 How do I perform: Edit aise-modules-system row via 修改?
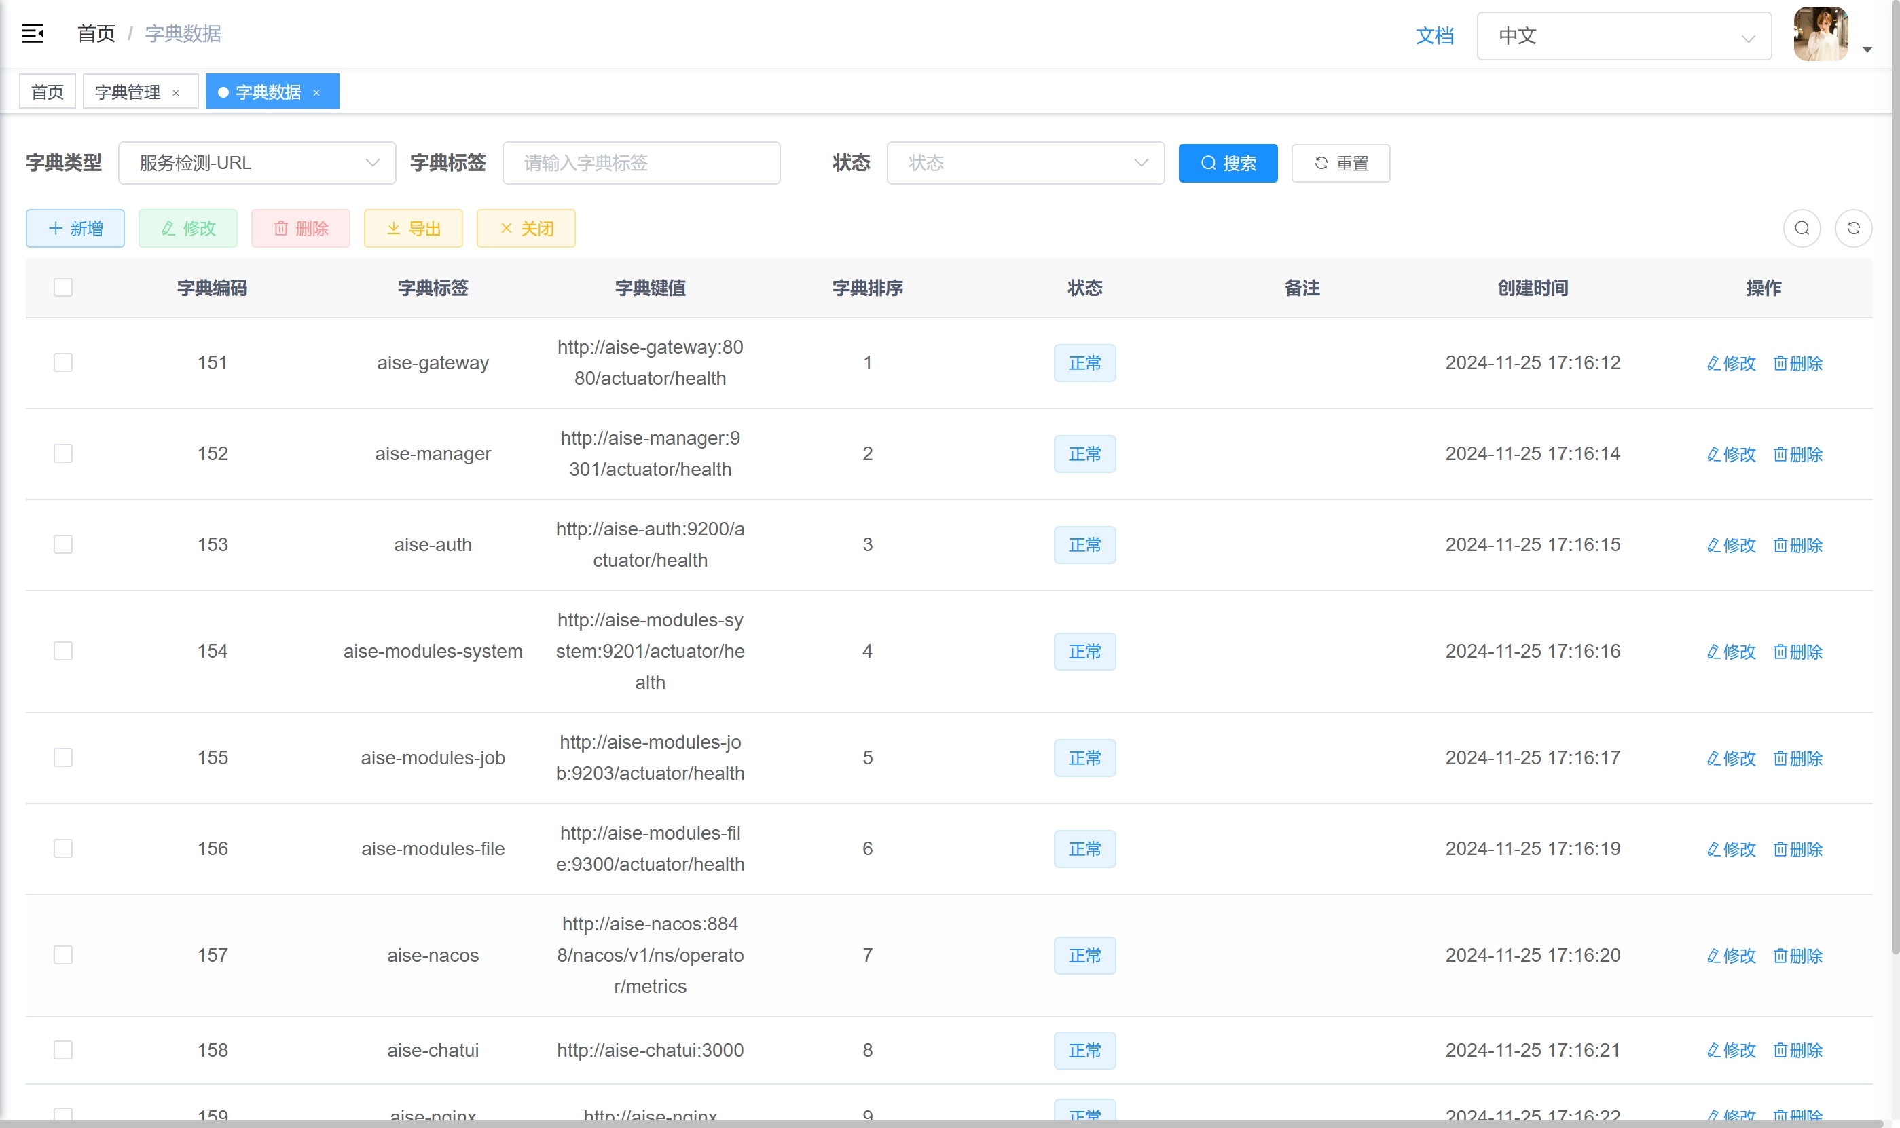tap(1731, 652)
